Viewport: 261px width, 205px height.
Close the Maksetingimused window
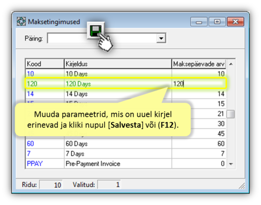236,22
